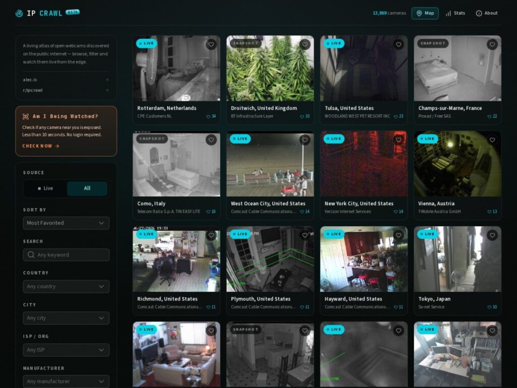Viewport: 517px width, 388px height.
Task: Click the like count 10 on Tokyo card
Action: click(x=492, y=307)
